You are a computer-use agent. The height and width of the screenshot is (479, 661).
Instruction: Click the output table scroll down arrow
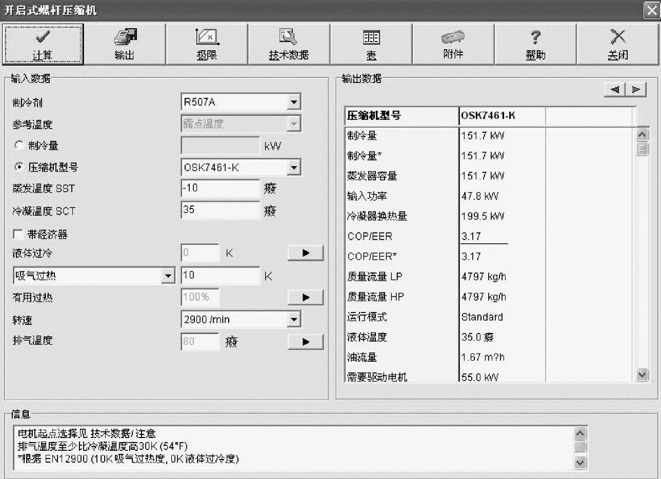coord(642,374)
